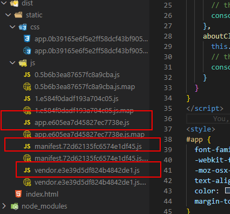Click the margin-to property line
Viewport: 230px width, 214px height.
tap(212, 202)
